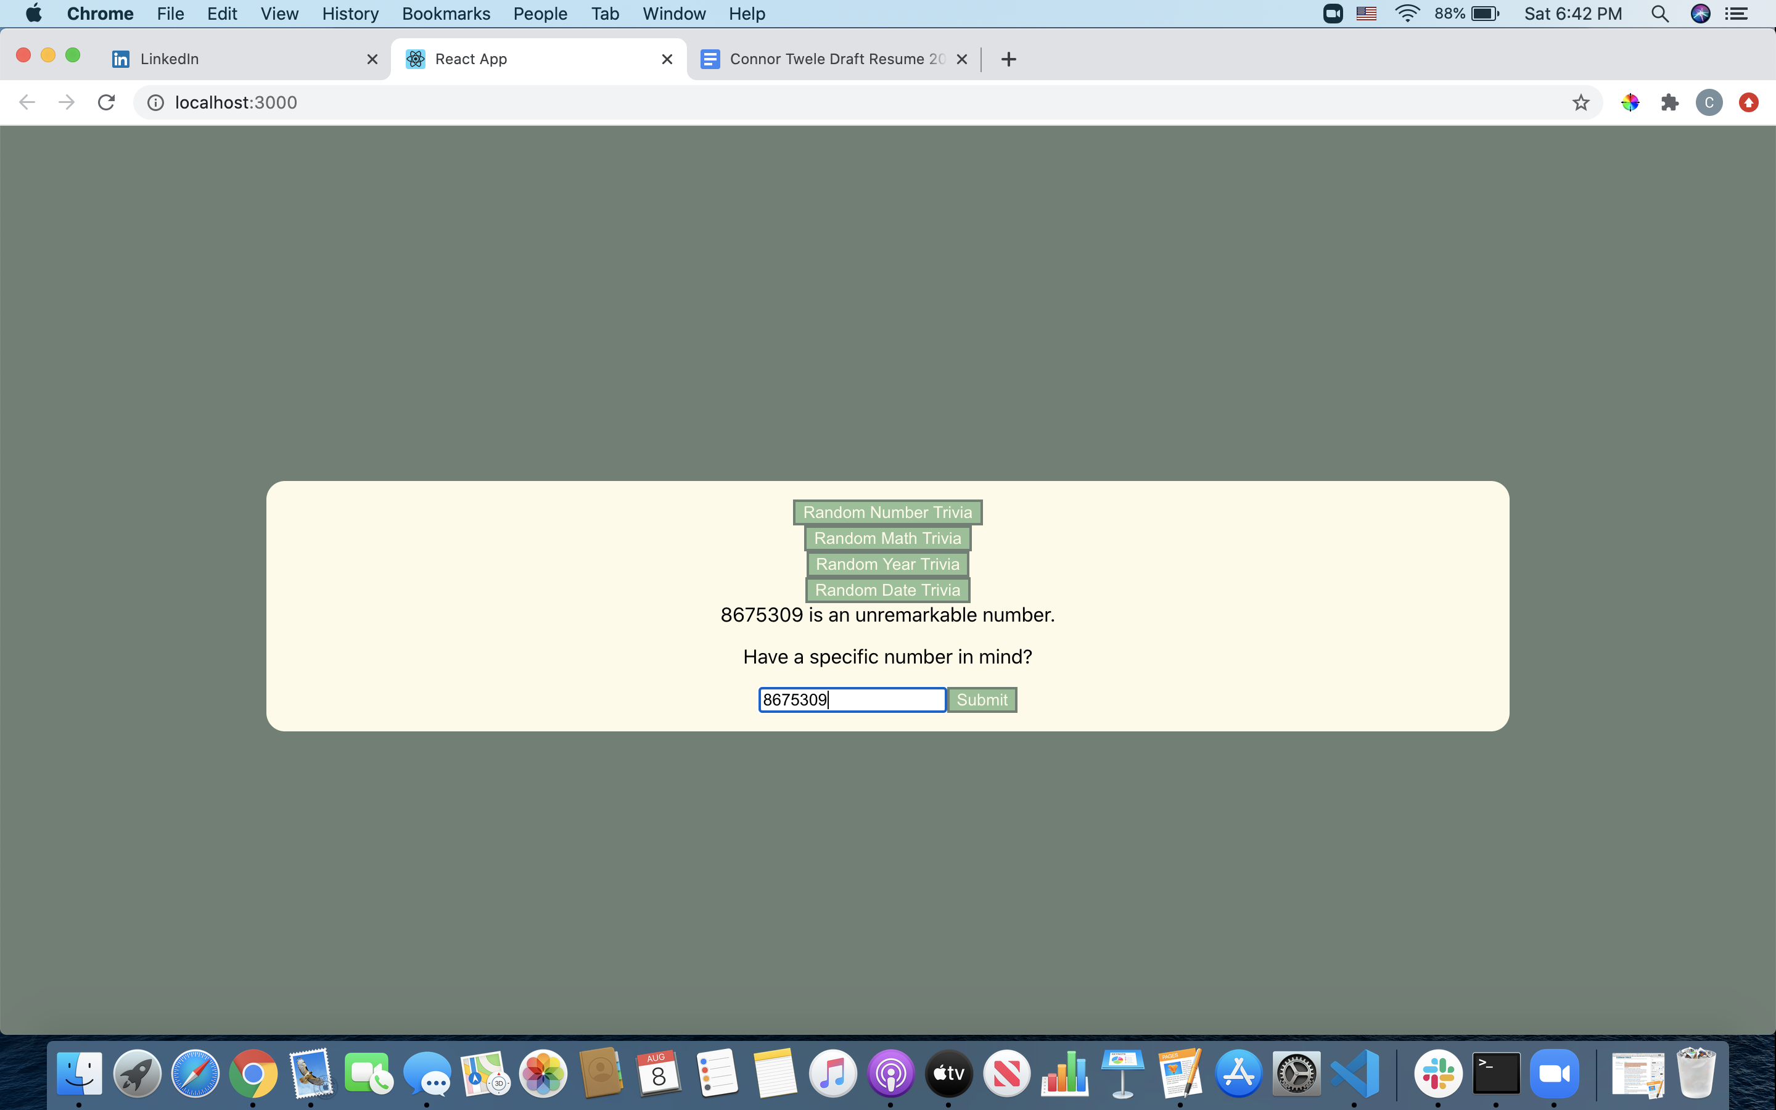Image resolution: width=1776 pixels, height=1110 pixels.
Task: Open the Chrome profile avatar
Action: click(x=1709, y=102)
